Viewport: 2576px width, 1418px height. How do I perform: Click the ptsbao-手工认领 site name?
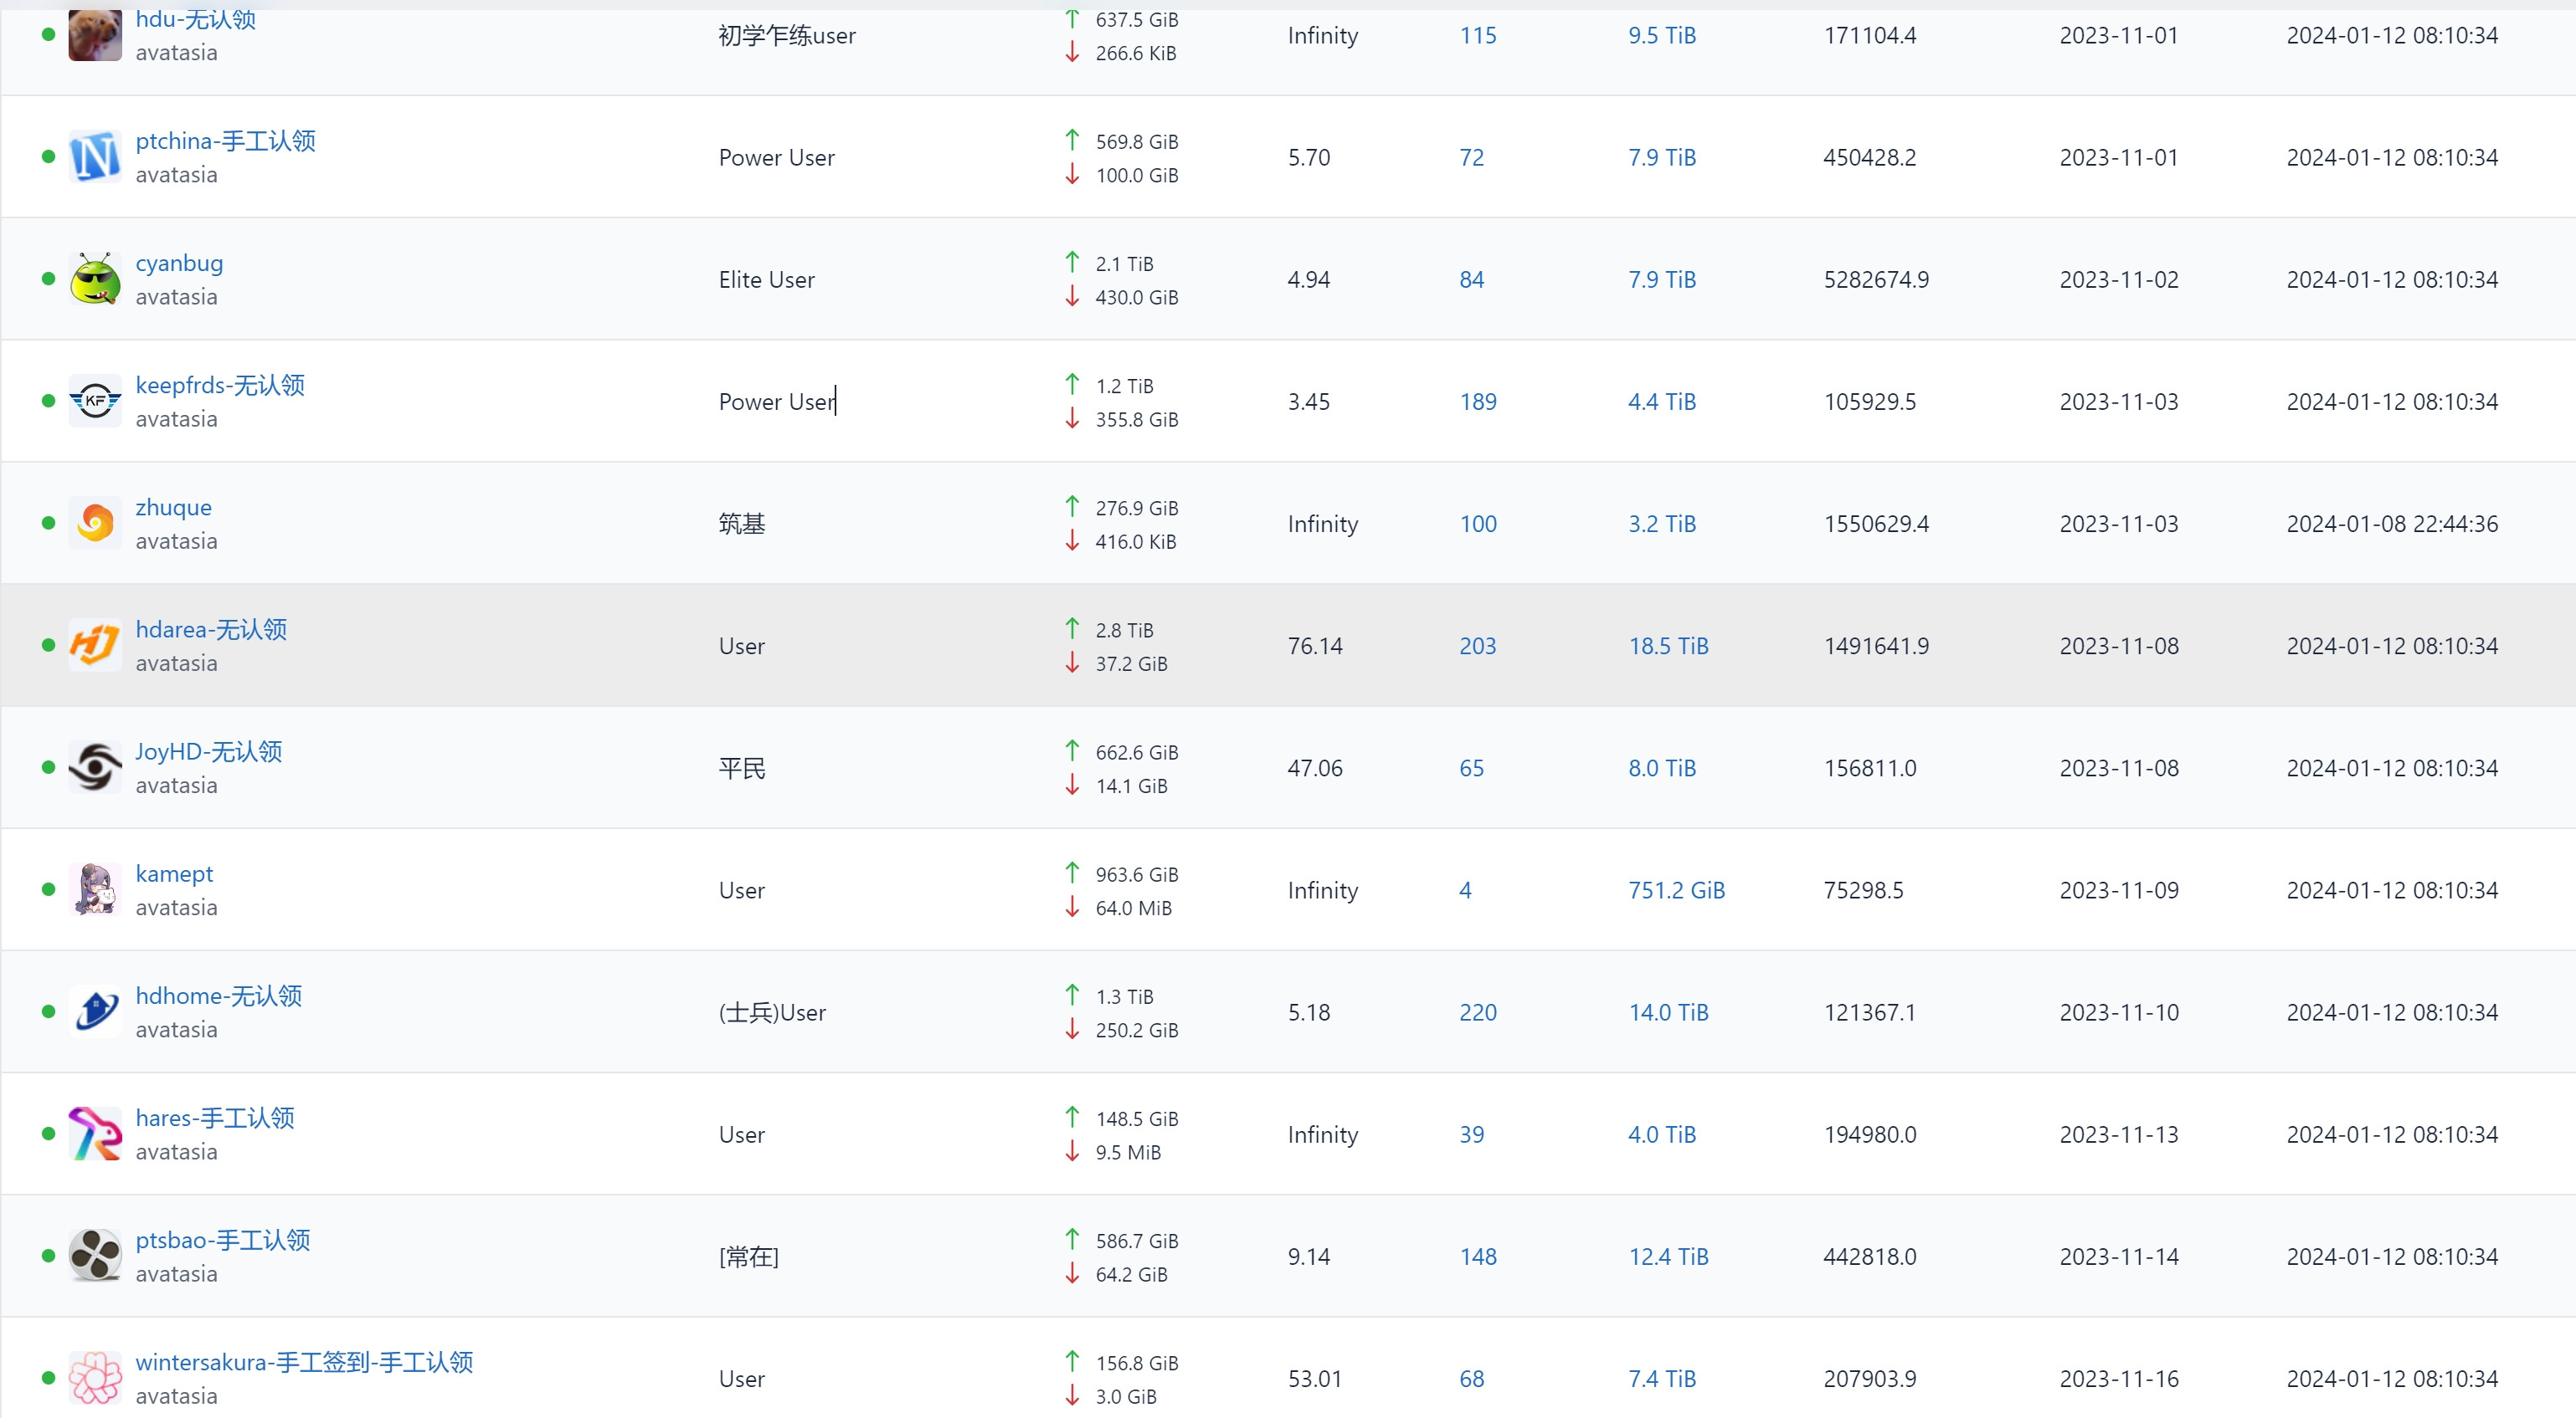coord(223,1240)
